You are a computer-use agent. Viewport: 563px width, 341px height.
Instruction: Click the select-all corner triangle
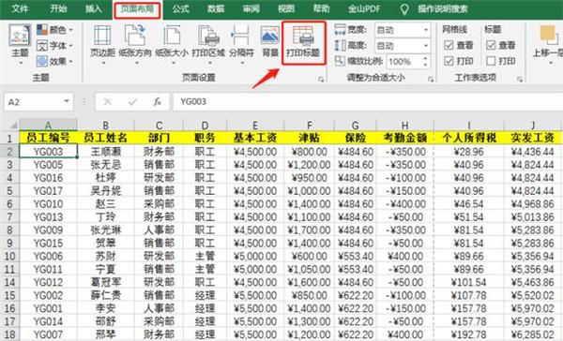13,126
